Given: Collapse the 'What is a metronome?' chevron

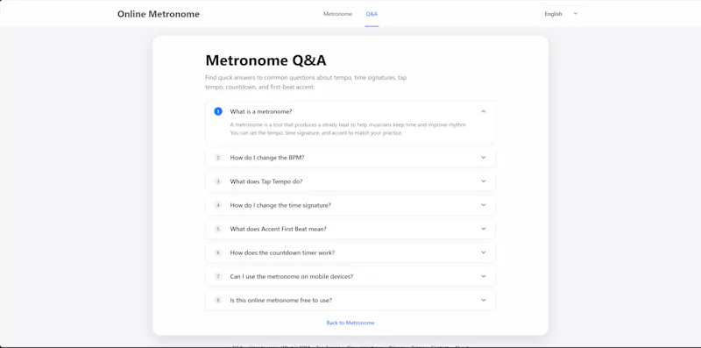Looking at the screenshot, I should [484, 111].
